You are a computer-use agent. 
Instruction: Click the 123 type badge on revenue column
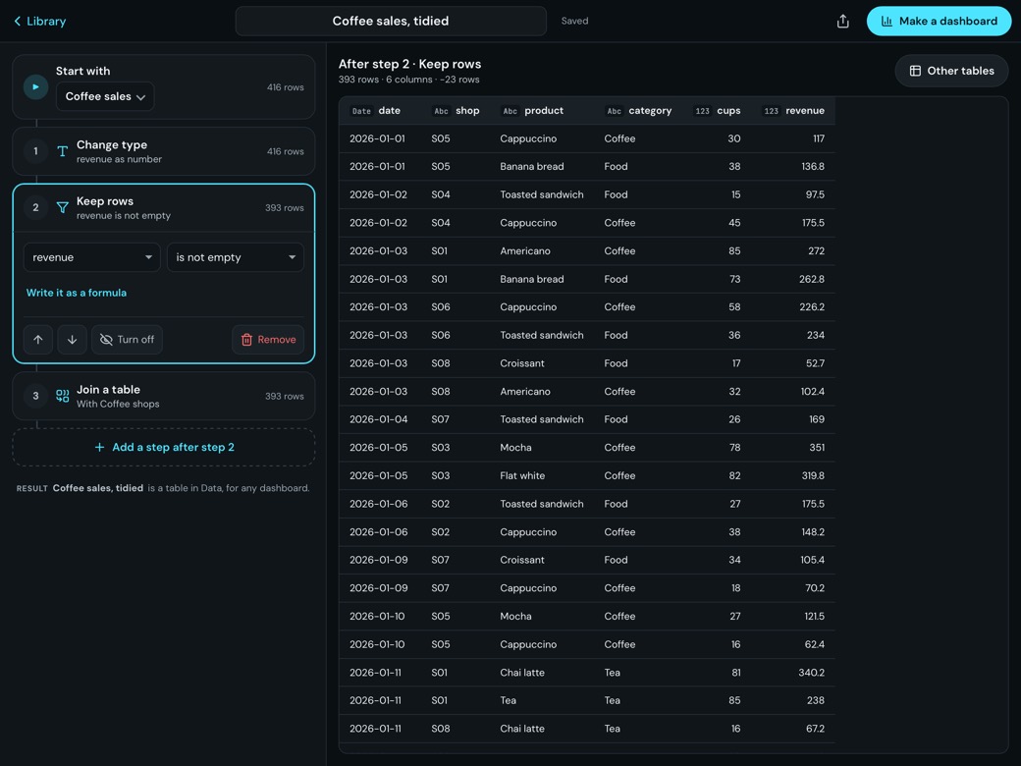772,111
